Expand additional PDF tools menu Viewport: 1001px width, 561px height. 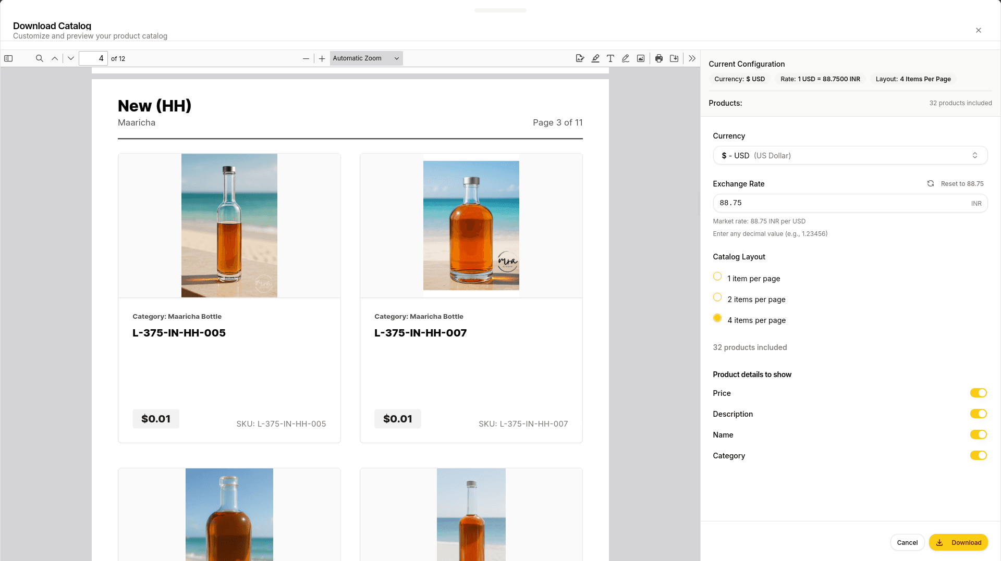pyautogui.click(x=692, y=58)
